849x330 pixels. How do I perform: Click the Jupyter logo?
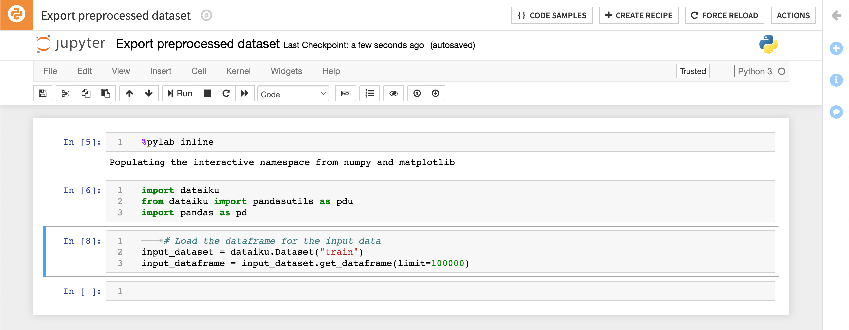[x=71, y=44]
